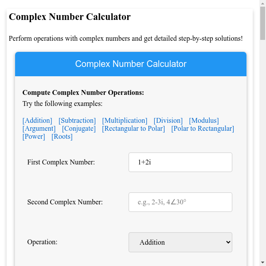Try the Roots example
Screen dimensions: 266x266
[x=62, y=137]
